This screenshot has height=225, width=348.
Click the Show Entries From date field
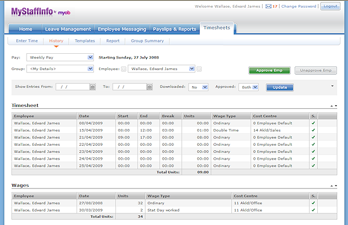pos(73,87)
